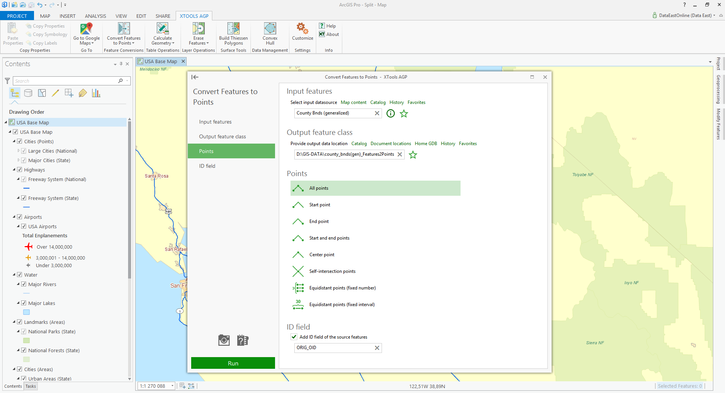The height and width of the screenshot is (393, 725).
Task: Clear the ORIG_OID field value
Action: (377, 348)
